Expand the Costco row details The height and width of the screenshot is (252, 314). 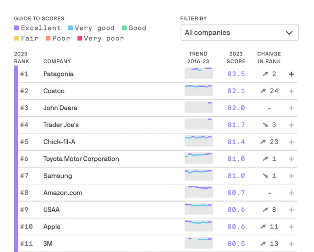[291, 91]
